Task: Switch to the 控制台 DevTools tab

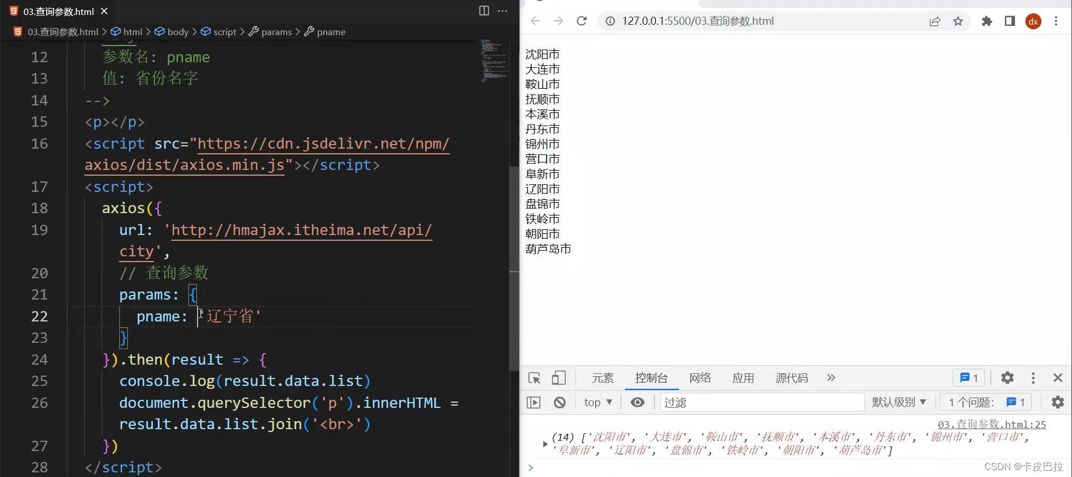Action: (x=651, y=378)
